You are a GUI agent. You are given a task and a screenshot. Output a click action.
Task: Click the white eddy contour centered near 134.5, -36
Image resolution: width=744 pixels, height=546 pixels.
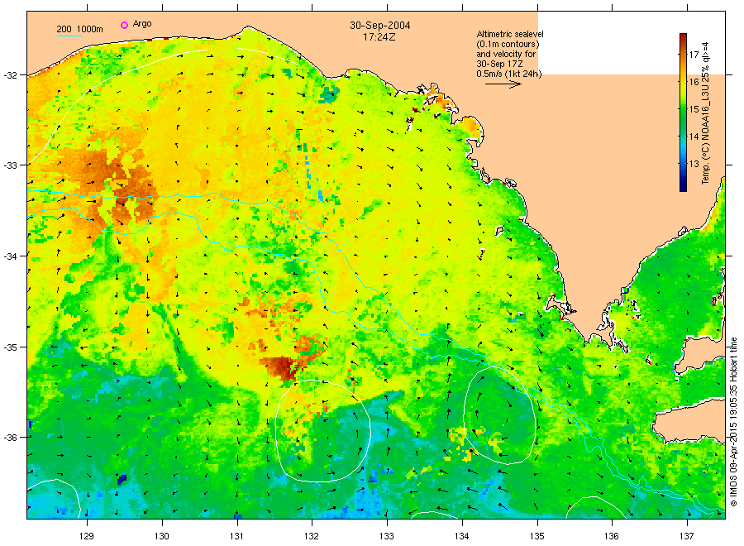(499, 414)
